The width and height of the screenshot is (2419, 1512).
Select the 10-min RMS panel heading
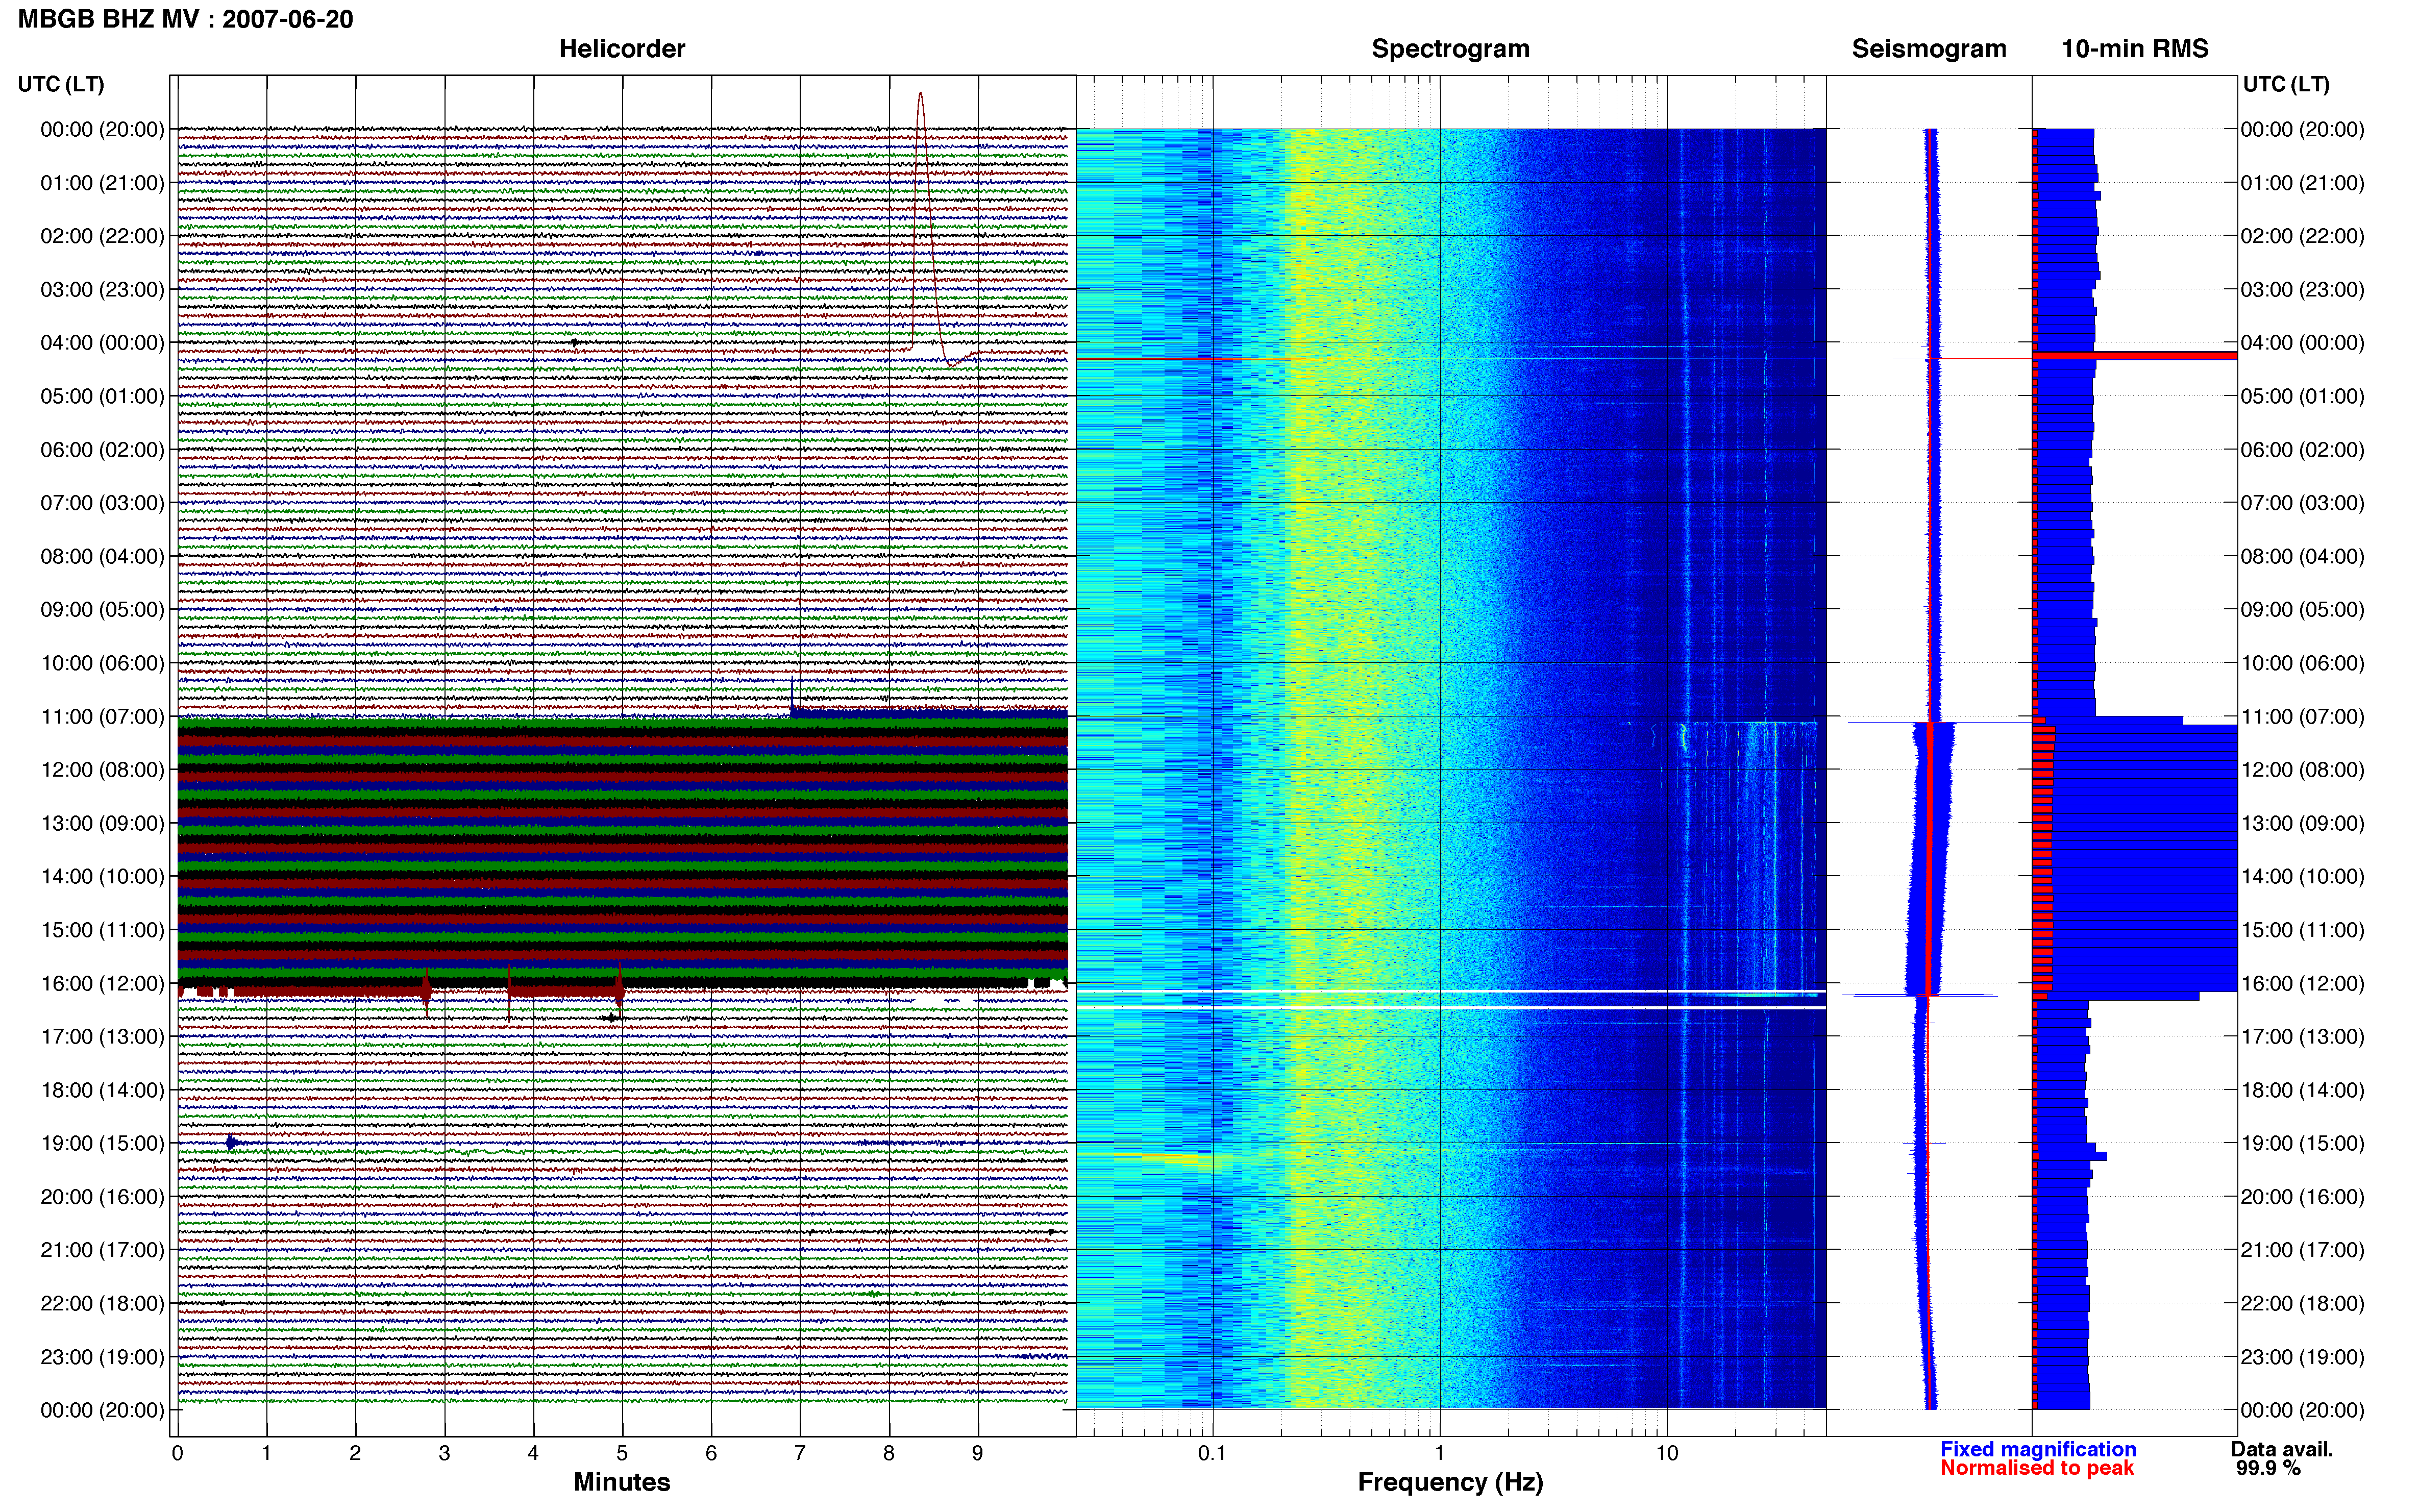[x=2135, y=49]
